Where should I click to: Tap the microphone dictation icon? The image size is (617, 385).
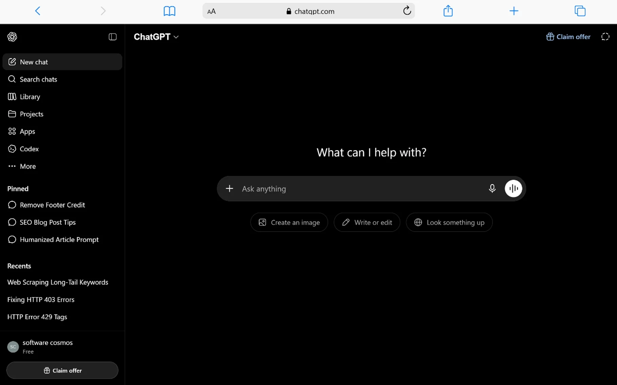coord(492,188)
